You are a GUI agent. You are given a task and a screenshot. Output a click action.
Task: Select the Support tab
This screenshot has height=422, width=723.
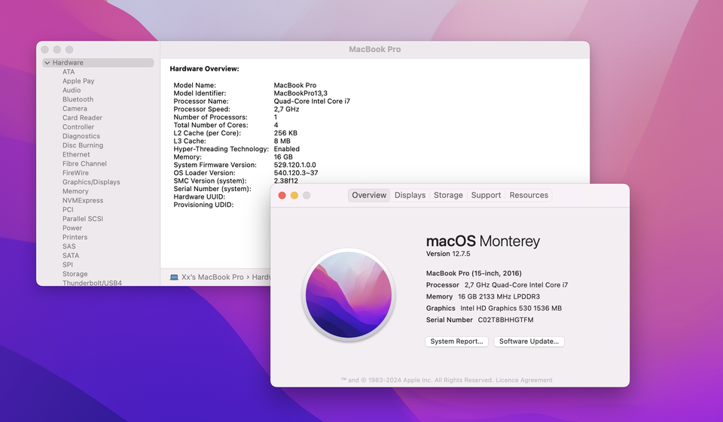pos(486,196)
